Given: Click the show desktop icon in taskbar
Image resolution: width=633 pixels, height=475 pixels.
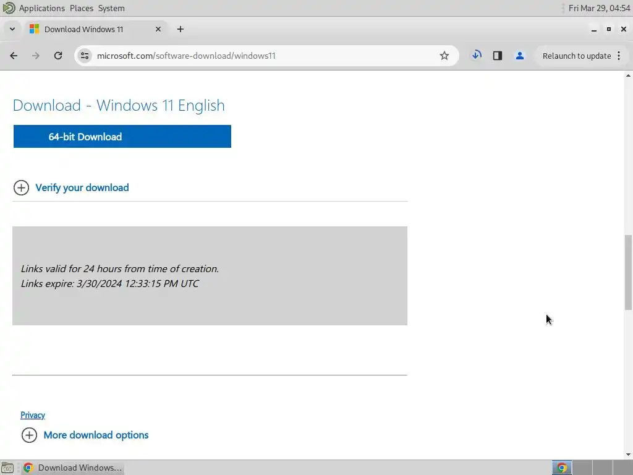Looking at the screenshot, I should click(7, 468).
